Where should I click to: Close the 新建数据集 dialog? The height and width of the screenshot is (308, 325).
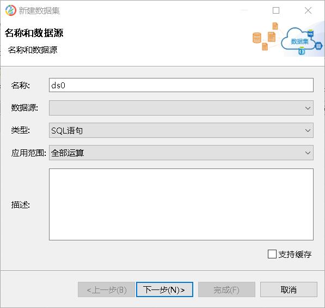308,10
